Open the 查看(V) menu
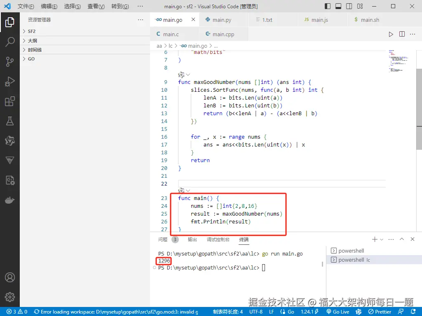422x316 pixels. [x=96, y=6]
